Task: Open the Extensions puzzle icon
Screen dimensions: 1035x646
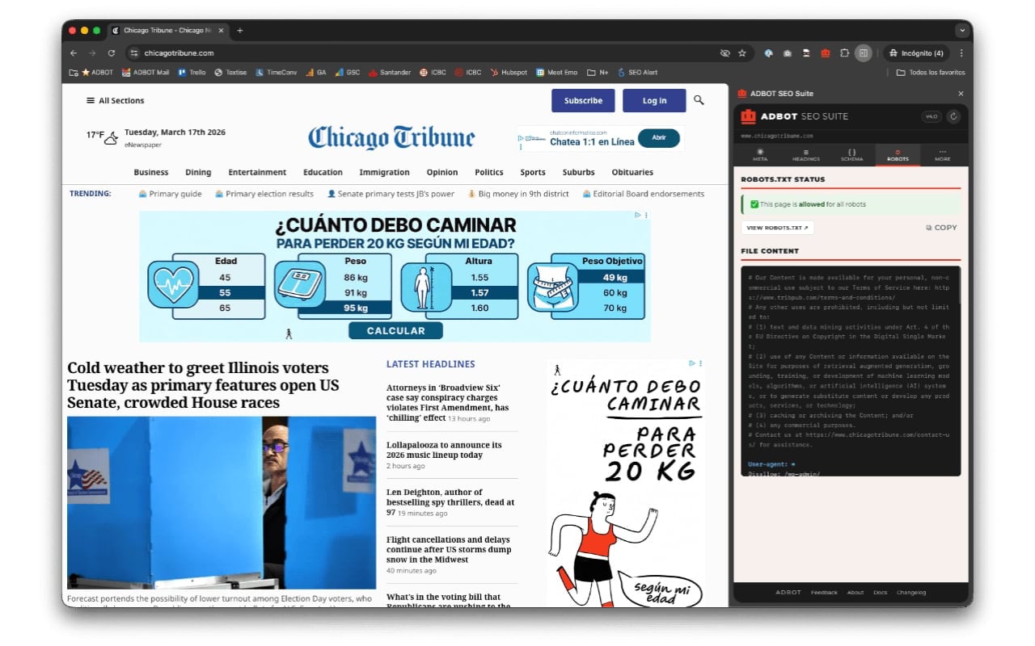Action: tap(844, 53)
